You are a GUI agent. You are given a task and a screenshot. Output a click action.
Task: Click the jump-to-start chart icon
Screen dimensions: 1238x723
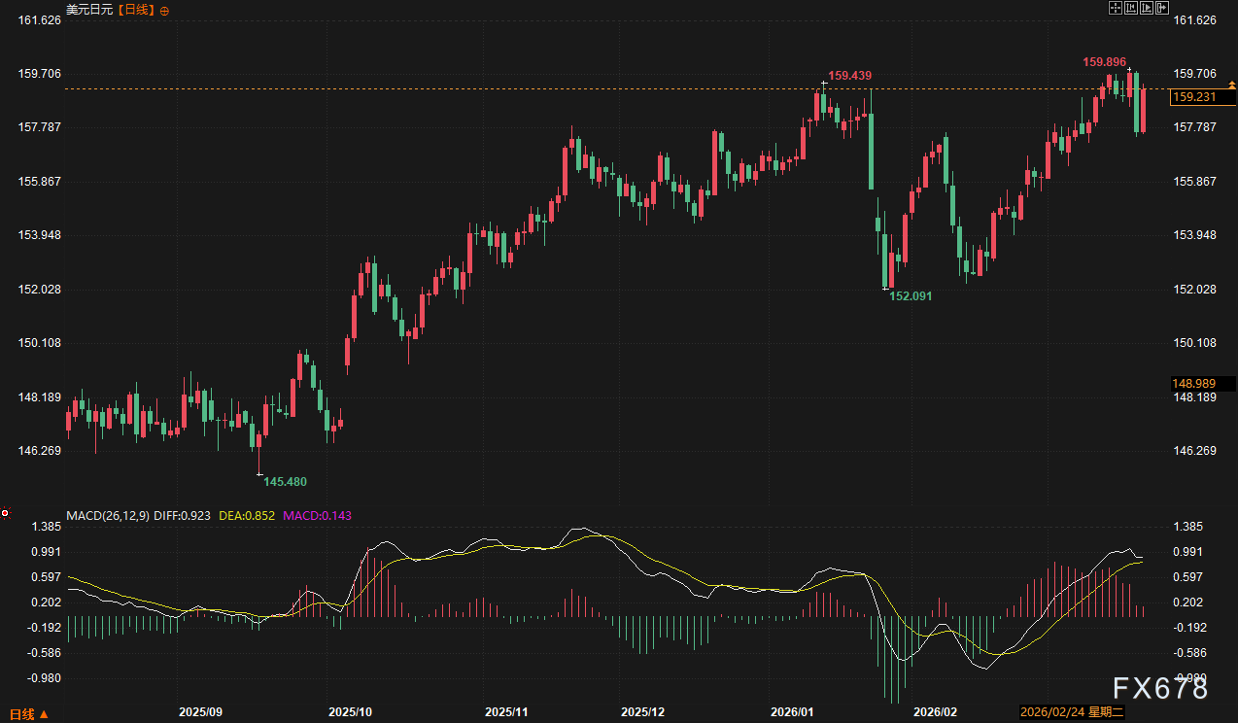click(1130, 8)
